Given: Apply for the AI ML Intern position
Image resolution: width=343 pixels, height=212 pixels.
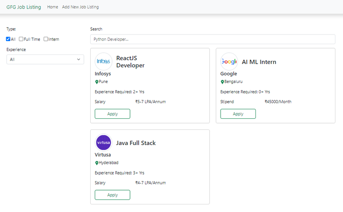Looking at the screenshot, I should tap(238, 114).
